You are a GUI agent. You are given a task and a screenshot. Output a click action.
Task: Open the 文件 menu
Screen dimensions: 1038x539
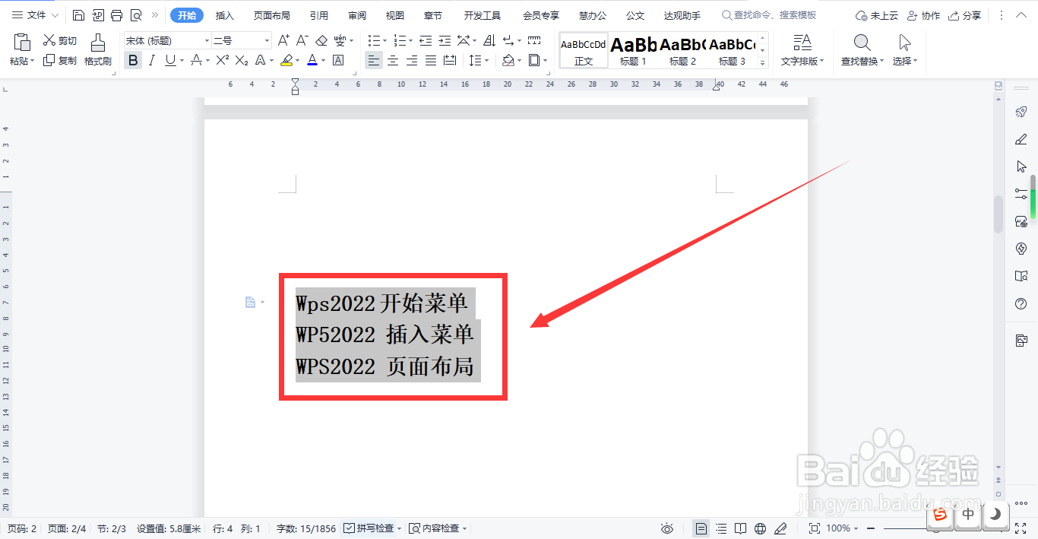tap(34, 15)
